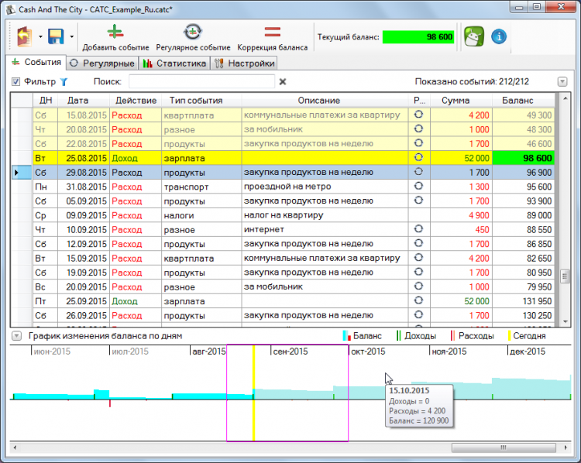Toggle the Фильтр checkbox
Screen dimensions: 581x463
click(15, 81)
